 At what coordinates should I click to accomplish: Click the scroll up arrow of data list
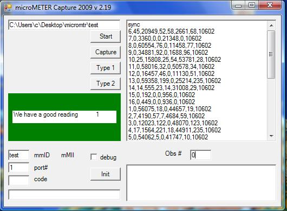click(271, 25)
